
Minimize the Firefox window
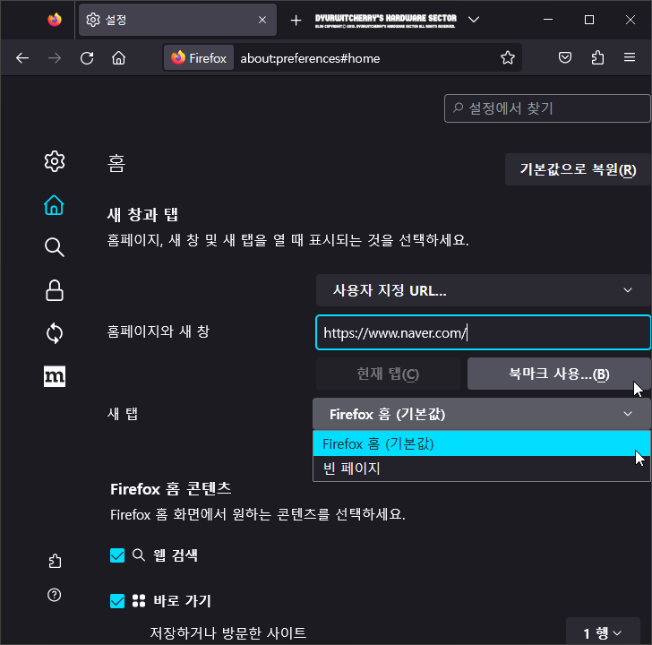(x=548, y=20)
